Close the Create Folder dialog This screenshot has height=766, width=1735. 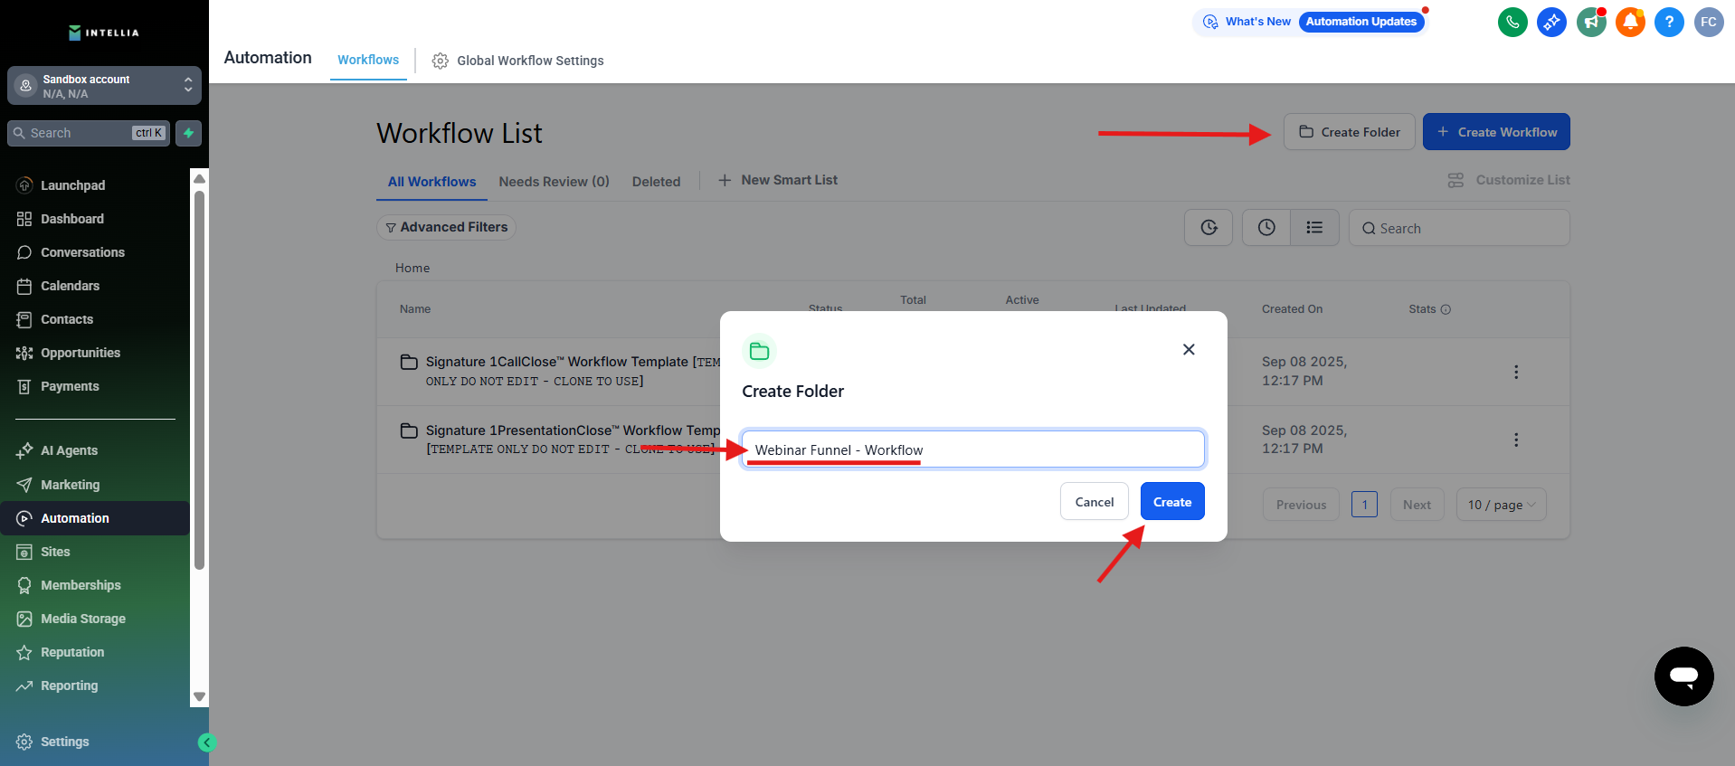(x=1189, y=349)
